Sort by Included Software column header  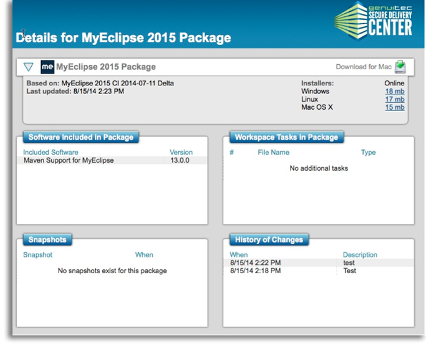coord(51,152)
